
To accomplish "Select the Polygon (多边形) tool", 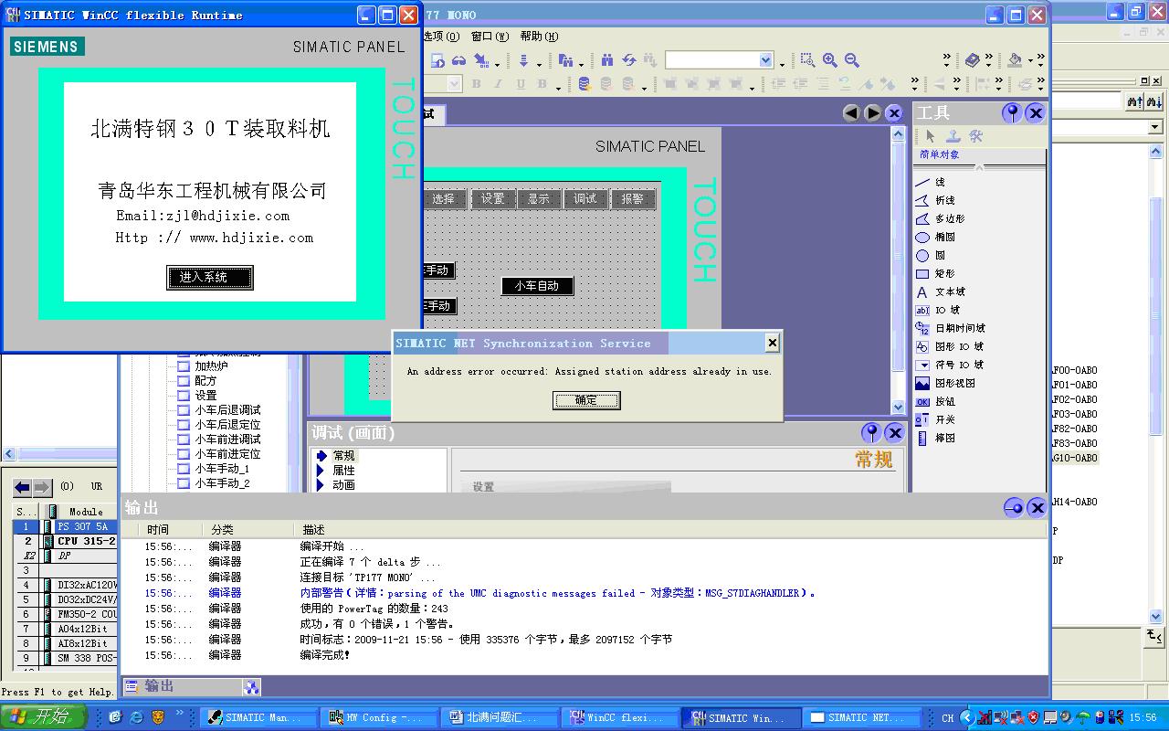I will tap(940, 218).
